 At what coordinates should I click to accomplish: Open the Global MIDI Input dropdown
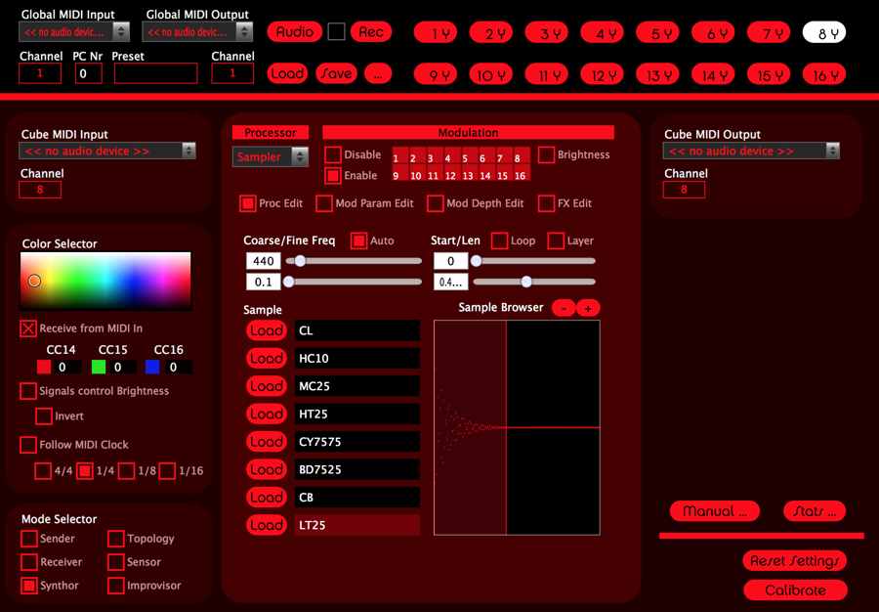[x=74, y=32]
